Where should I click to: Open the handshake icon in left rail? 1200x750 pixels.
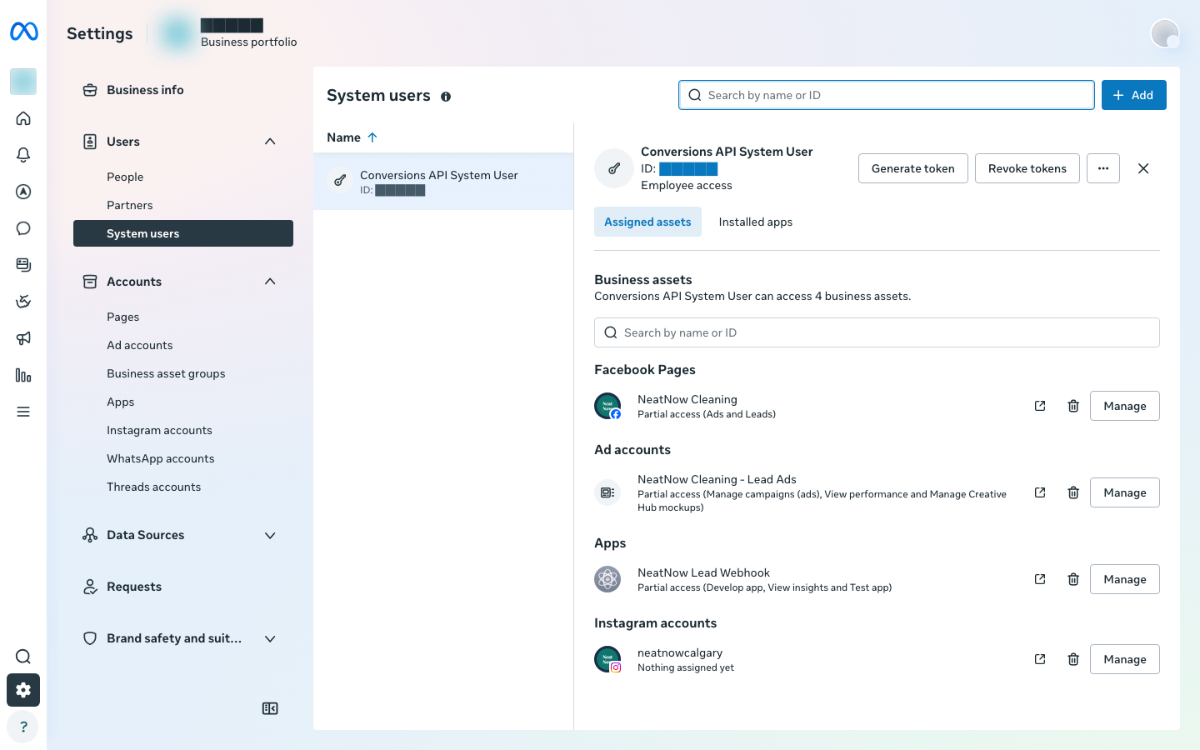tap(23, 302)
